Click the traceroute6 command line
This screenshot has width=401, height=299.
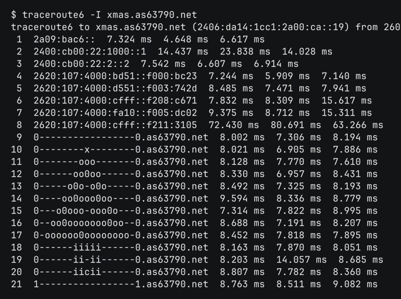click(104, 15)
